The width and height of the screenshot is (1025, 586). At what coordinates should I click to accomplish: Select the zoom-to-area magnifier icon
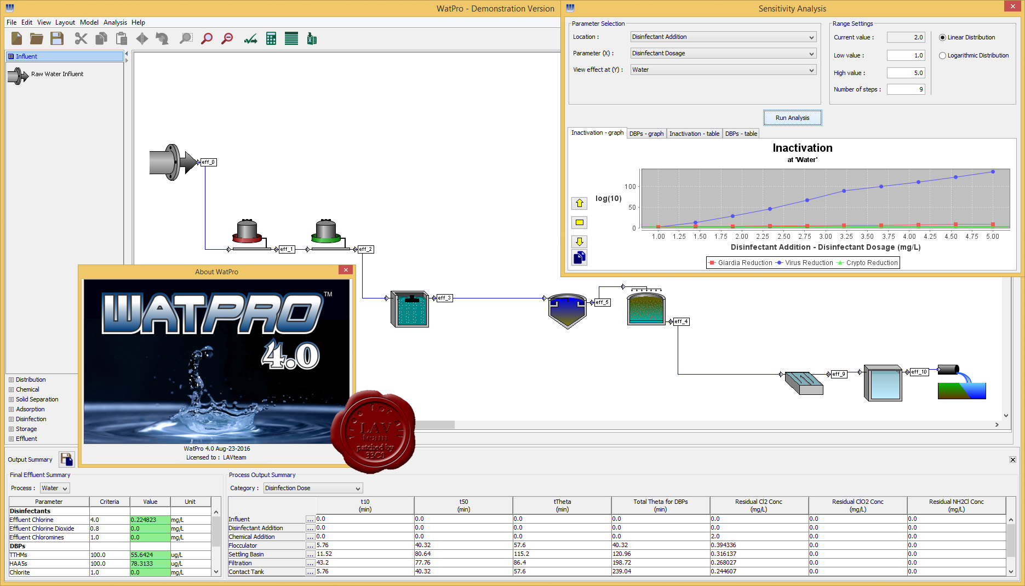pos(186,38)
